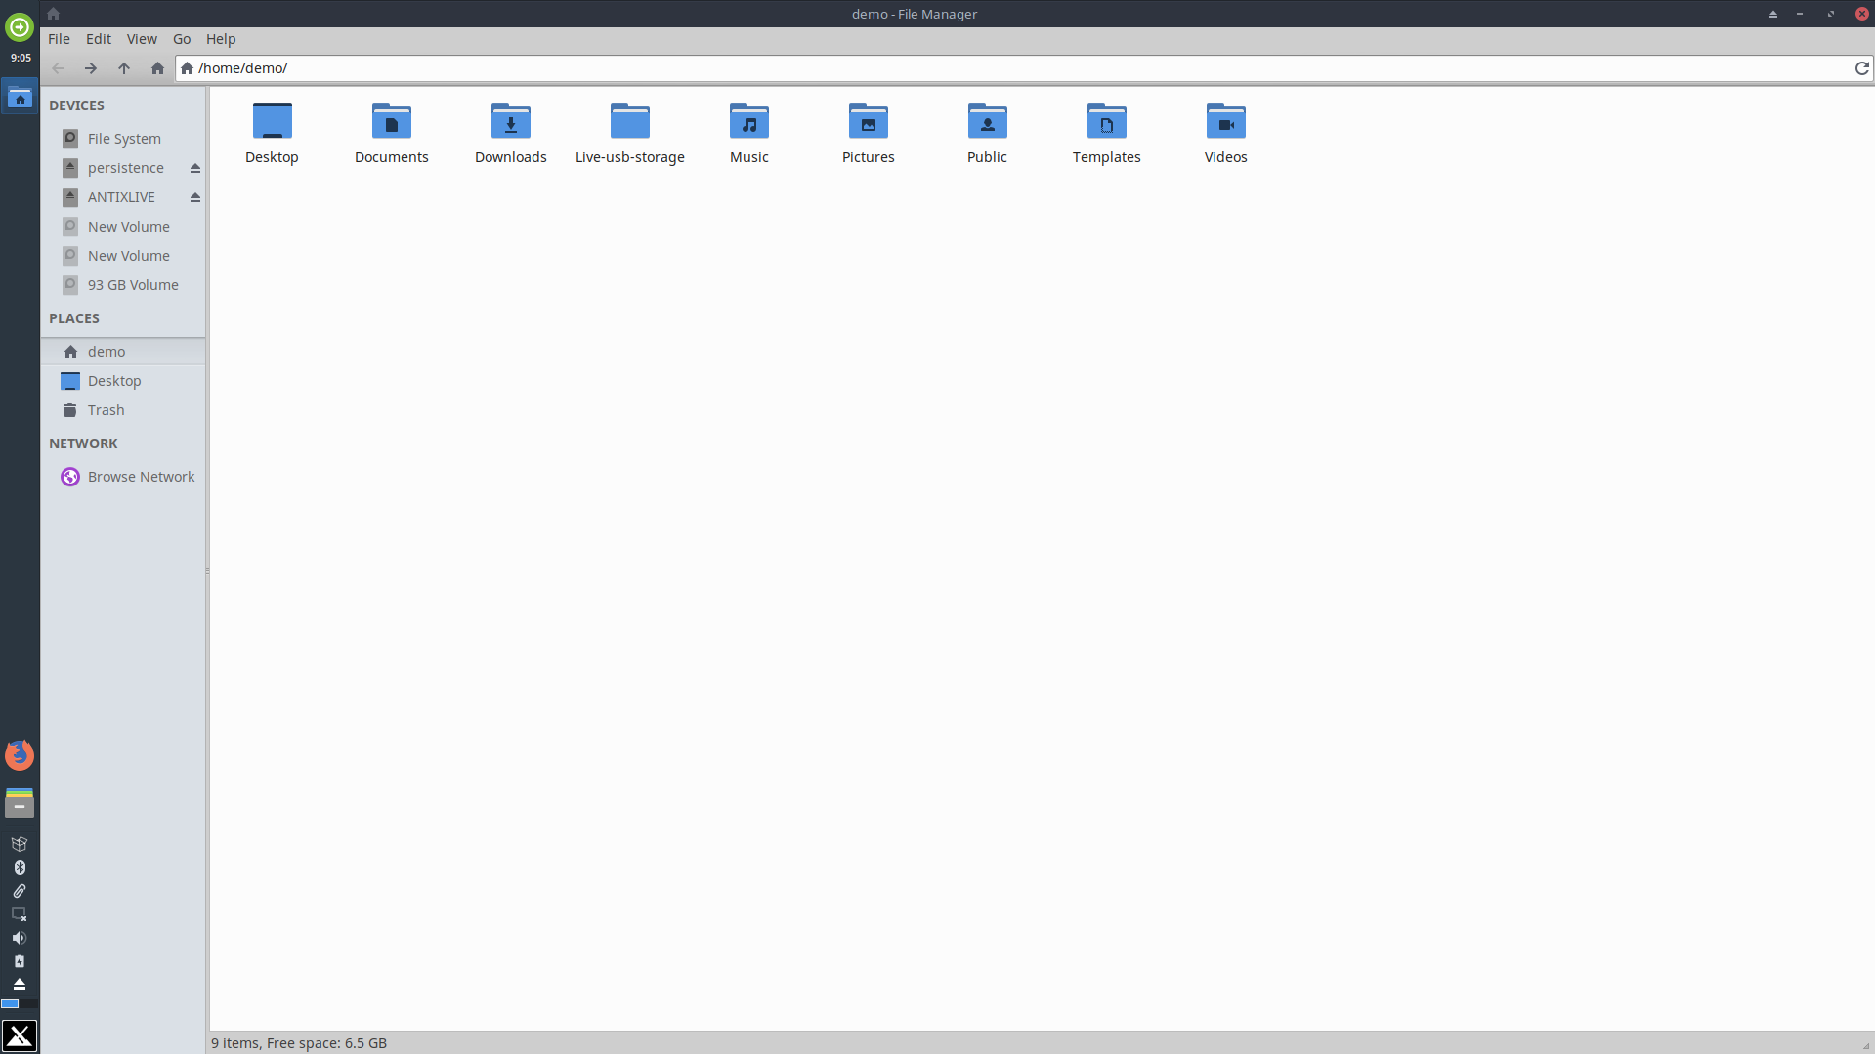Click the paperclip clipboard tray icon

[x=20, y=891]
